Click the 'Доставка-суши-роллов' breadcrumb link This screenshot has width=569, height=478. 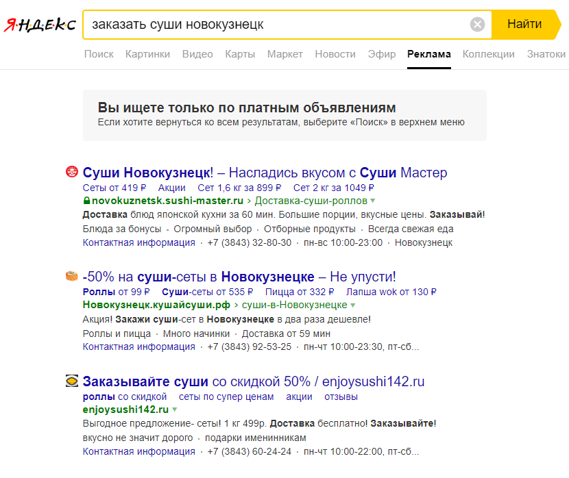coord(311,201)
